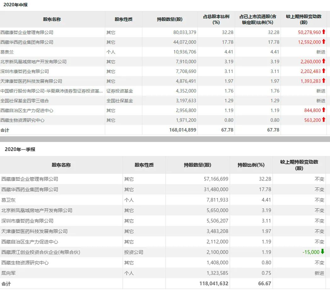Click the red up arrow beside 2,260,000
This screenshot has height=292, width=330.
324,61
